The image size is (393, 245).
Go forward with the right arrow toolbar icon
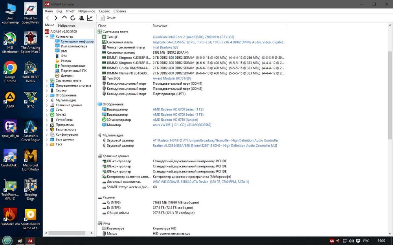click(x=56, y=18)
